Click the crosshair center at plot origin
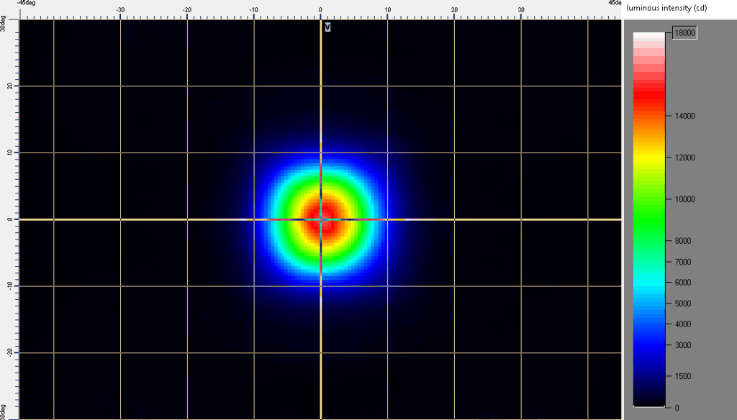This screenshot has width=737, height=420. (x=320, y=219)
